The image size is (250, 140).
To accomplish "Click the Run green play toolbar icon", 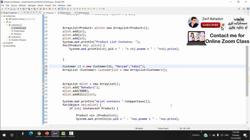I will point(23,9).
